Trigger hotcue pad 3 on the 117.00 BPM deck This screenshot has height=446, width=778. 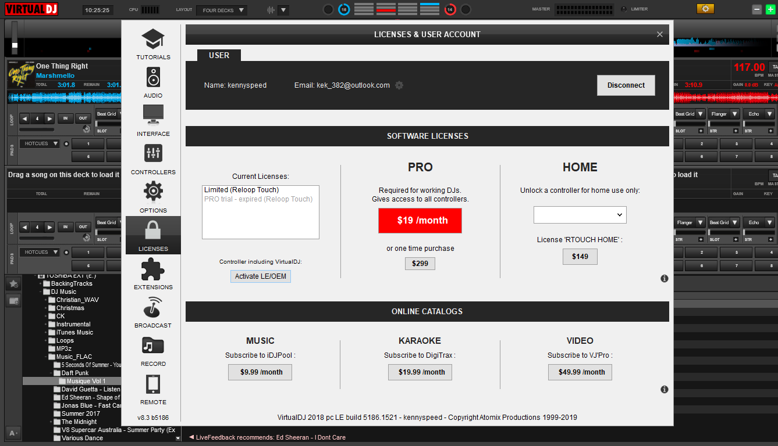(x=736, y=144)
